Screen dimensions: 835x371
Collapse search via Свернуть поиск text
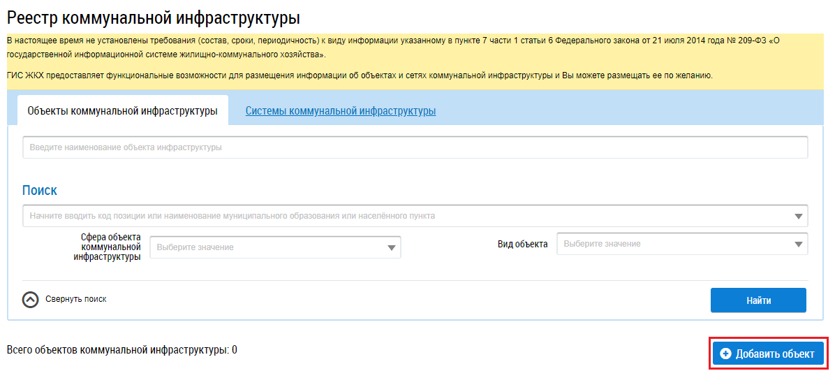[x=76, y=299]
